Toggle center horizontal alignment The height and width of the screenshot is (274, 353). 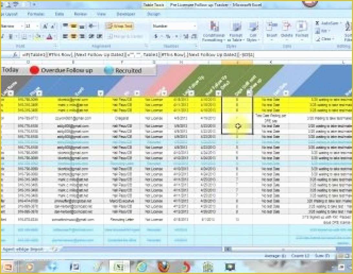(74, 36)
